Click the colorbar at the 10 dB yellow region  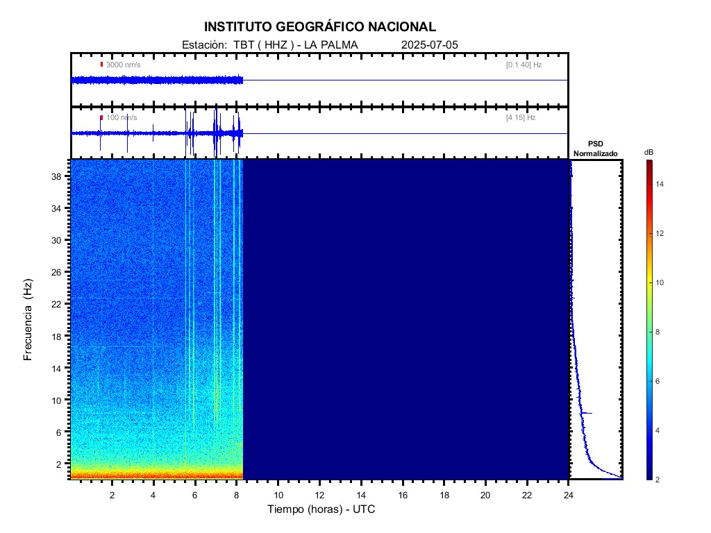pyautogui.click(x=650, y=282)
